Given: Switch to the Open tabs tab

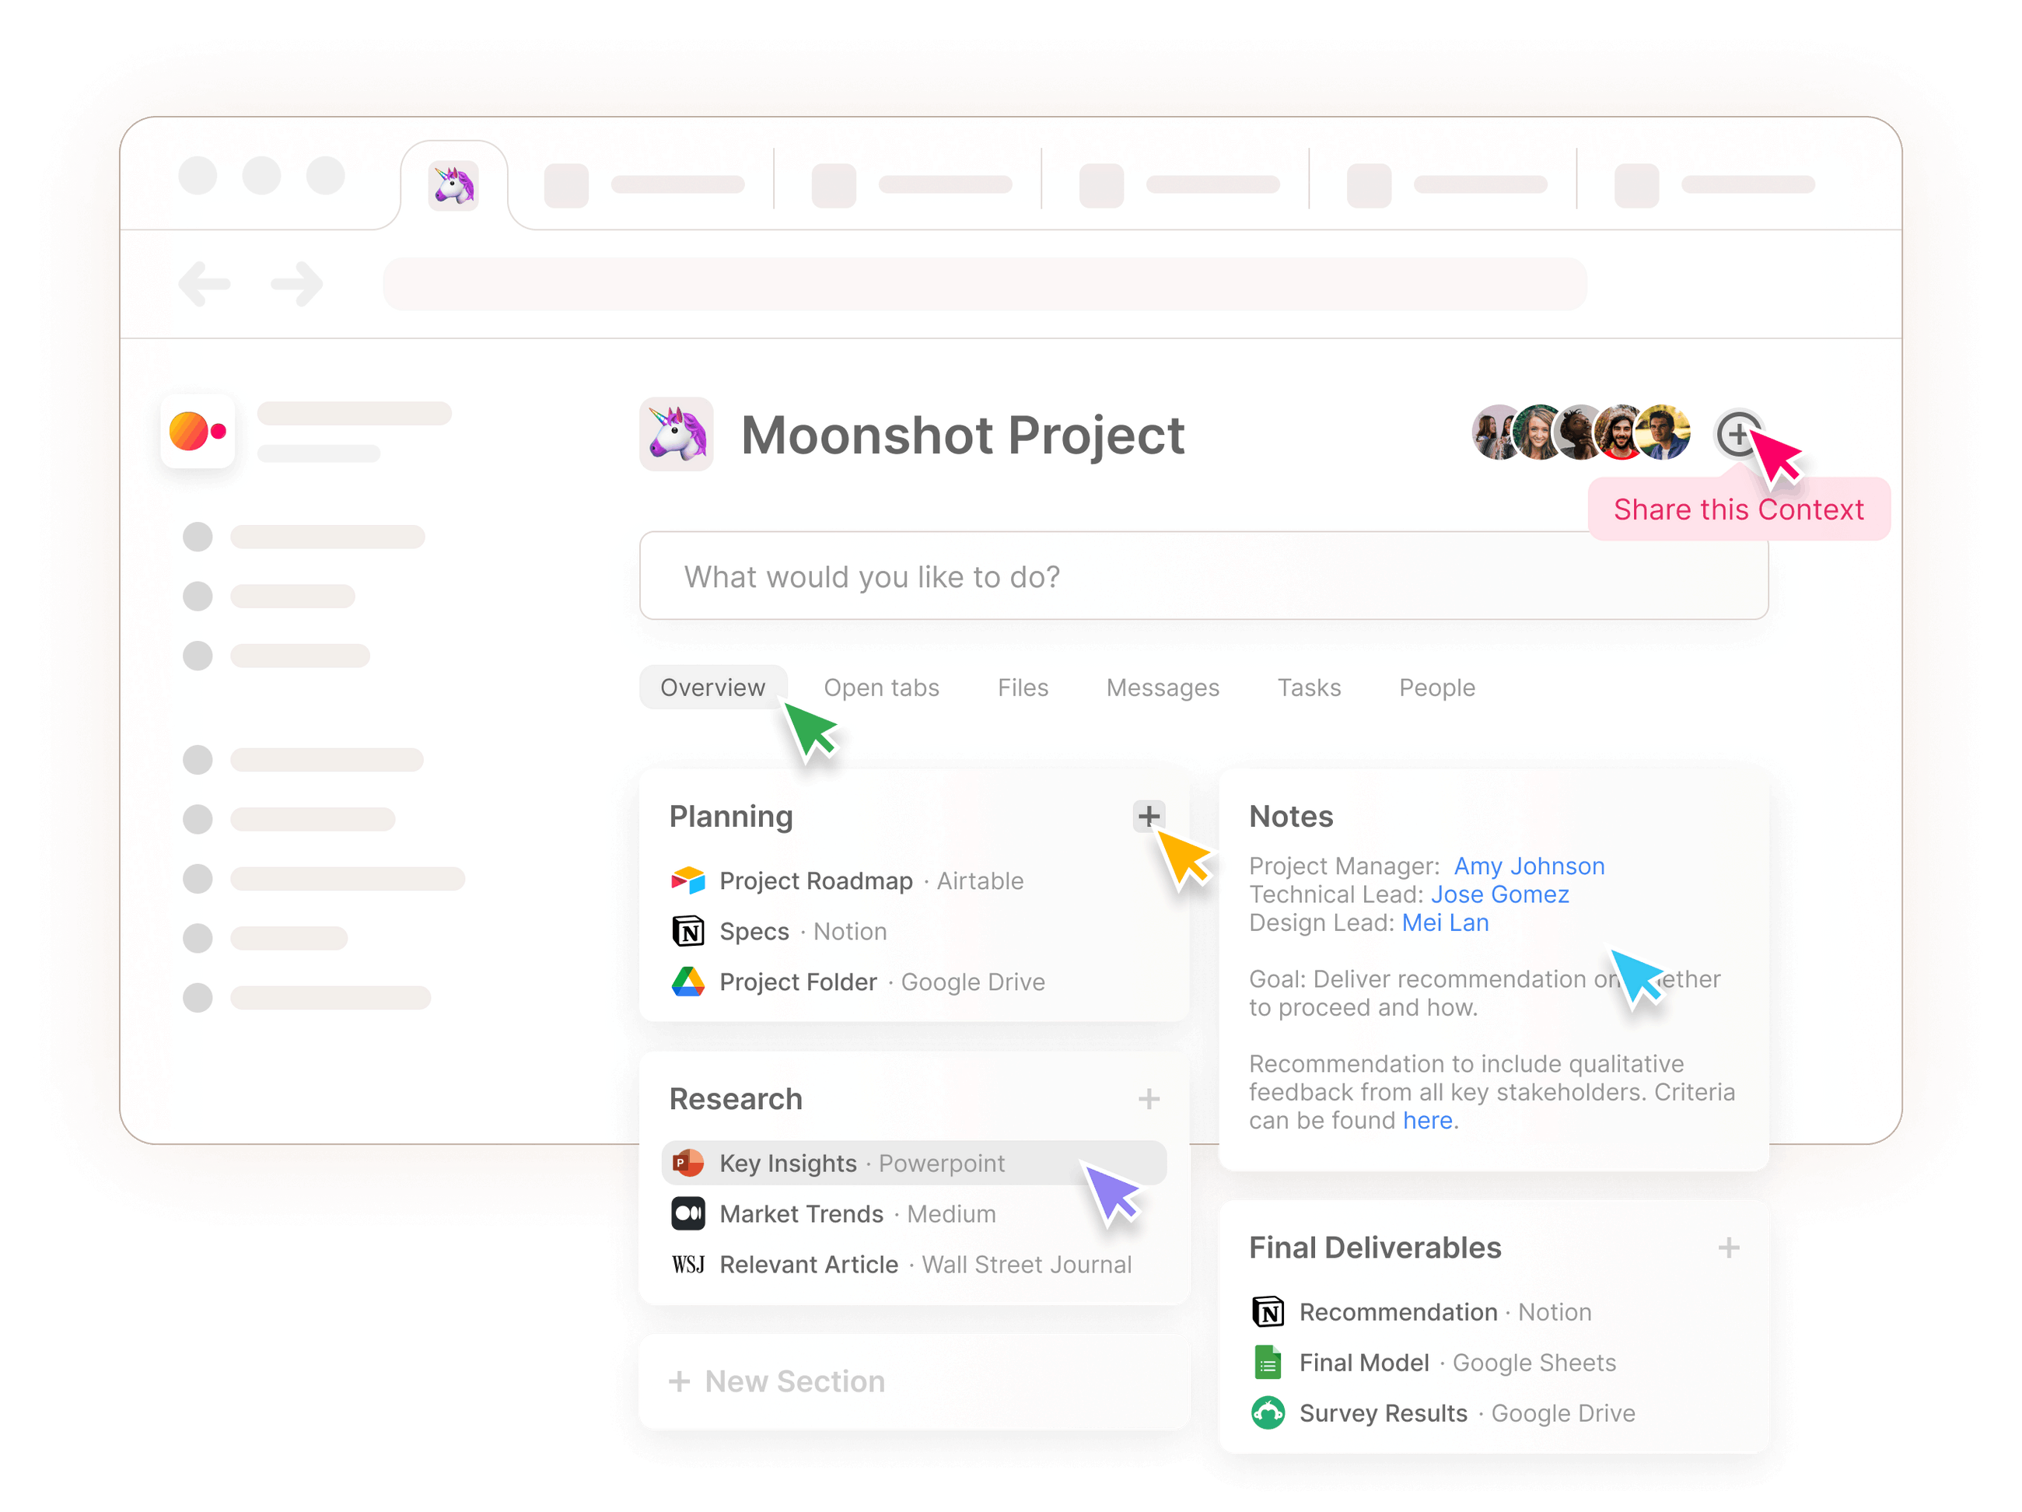Looking at the screenshot, I should (881, 688).
